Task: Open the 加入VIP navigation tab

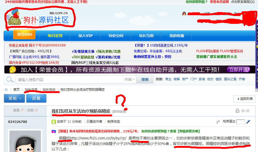Action: point(85,35)
